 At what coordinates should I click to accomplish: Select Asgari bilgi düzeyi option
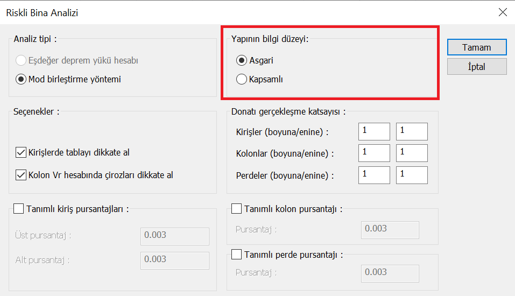pyautogui.click(x=242, y=60)
